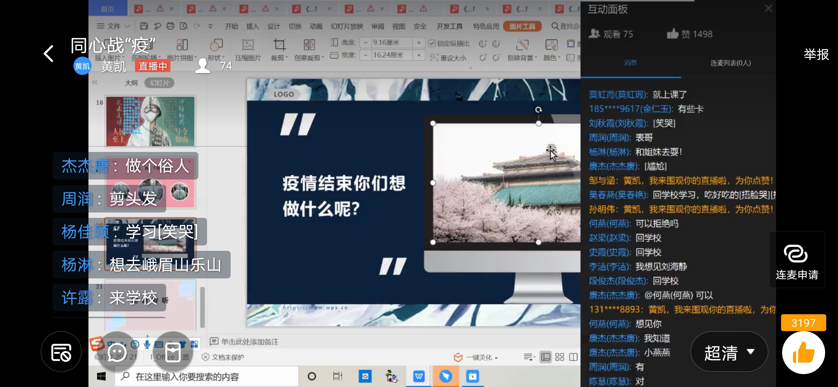Click the 查找命令 search icon
838x387 pixels.
tap(555, 26)
